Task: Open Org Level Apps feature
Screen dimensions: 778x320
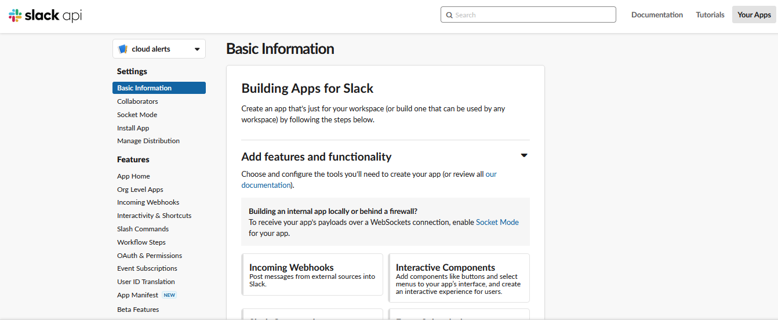Action: pos(140,190)
